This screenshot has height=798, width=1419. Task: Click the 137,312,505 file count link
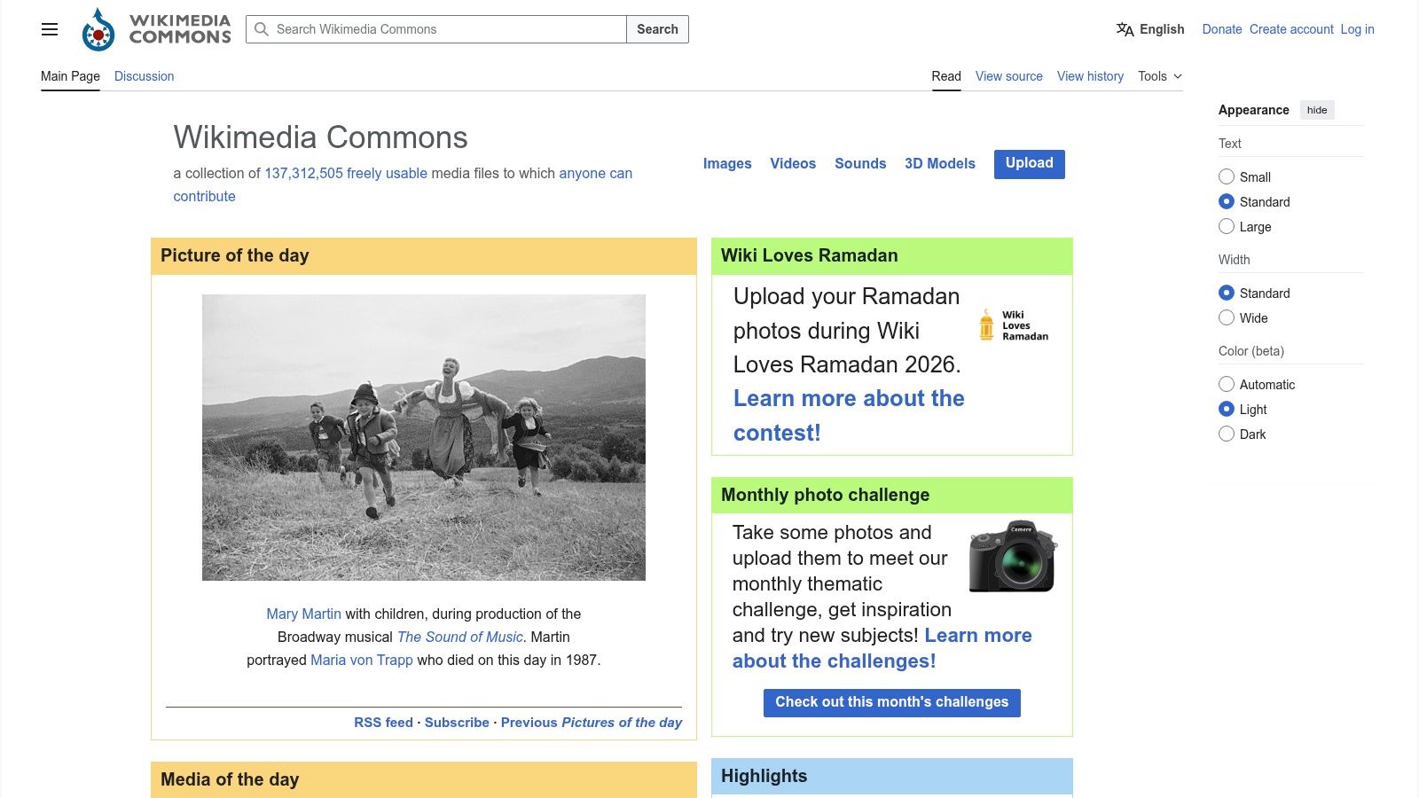(303, 173)
